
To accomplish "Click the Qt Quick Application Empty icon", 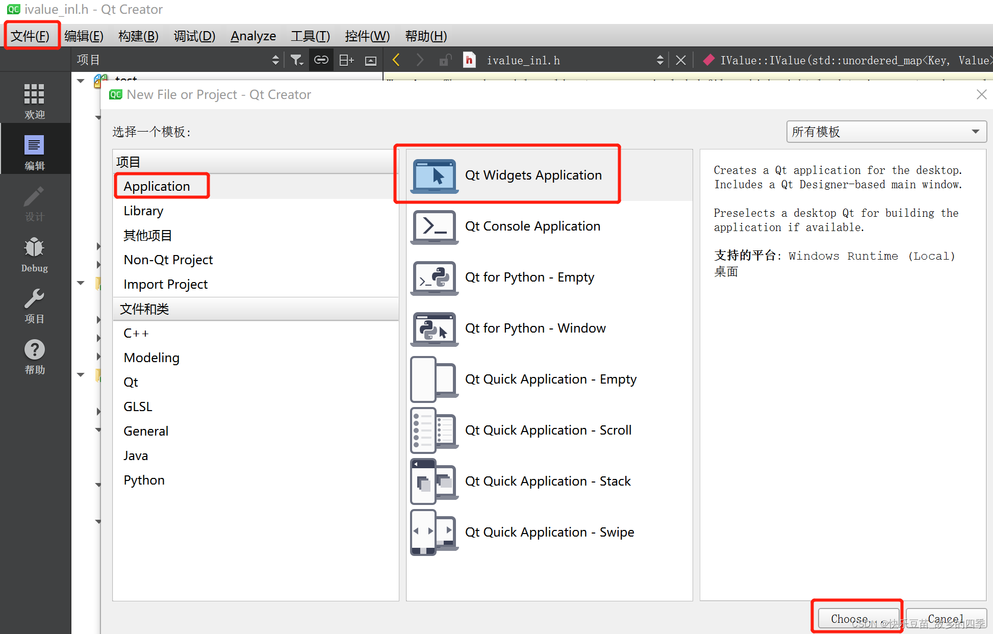I will point(434,379).
